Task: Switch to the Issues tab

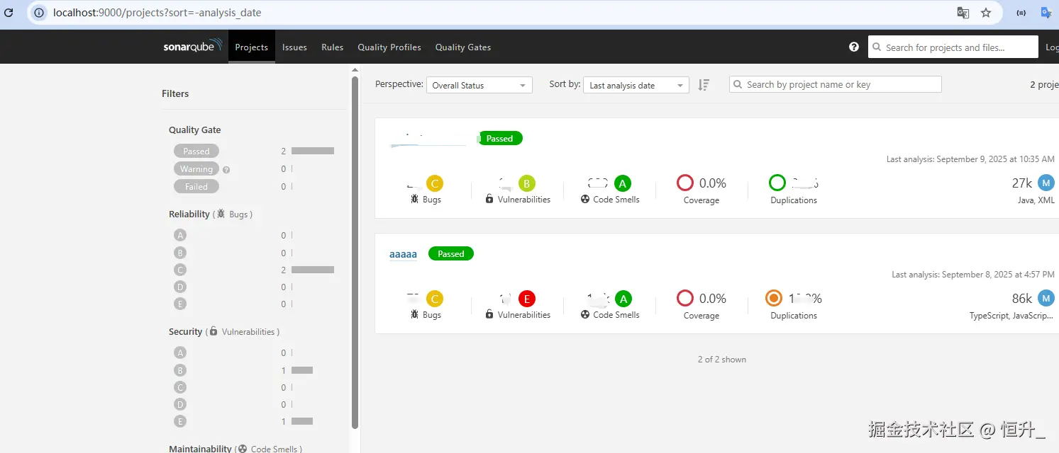Action: tap(294, 47)
